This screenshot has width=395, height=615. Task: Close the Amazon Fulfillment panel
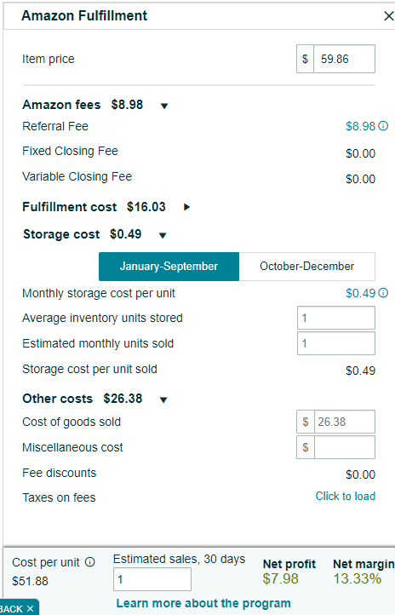388,16
